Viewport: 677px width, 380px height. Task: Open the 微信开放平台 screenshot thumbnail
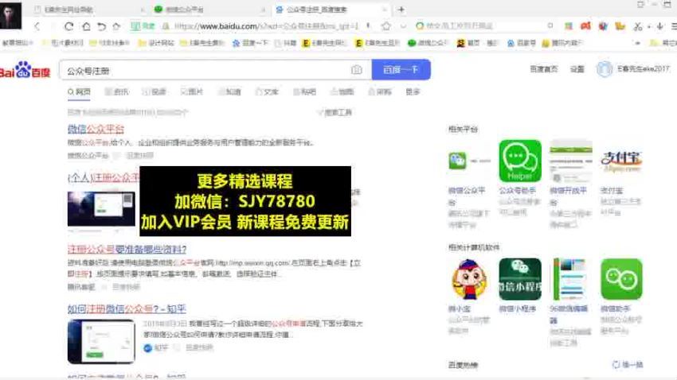tap(571, 161)
